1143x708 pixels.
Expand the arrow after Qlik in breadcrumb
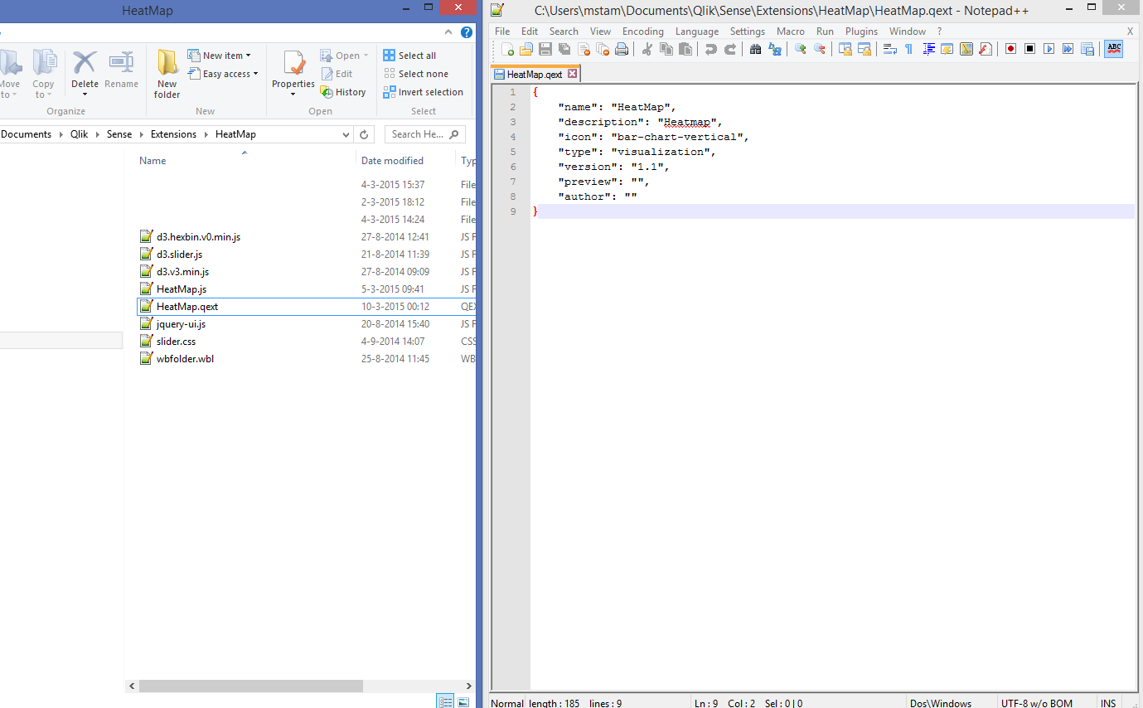98,134
